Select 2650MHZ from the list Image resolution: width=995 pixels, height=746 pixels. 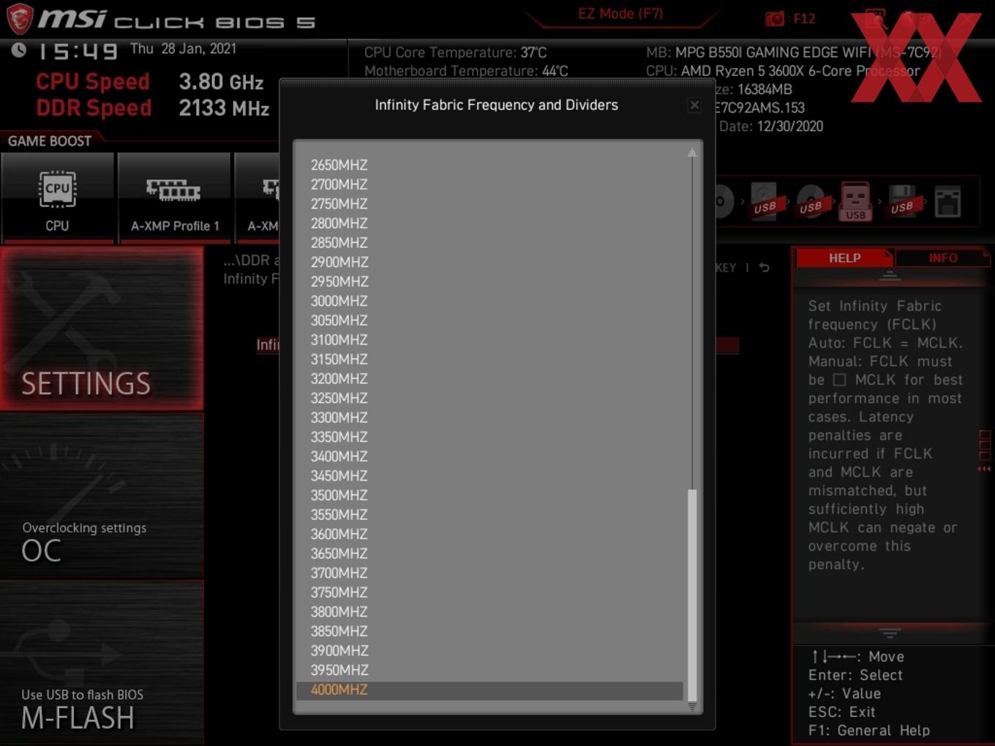[x=339, y=165]
